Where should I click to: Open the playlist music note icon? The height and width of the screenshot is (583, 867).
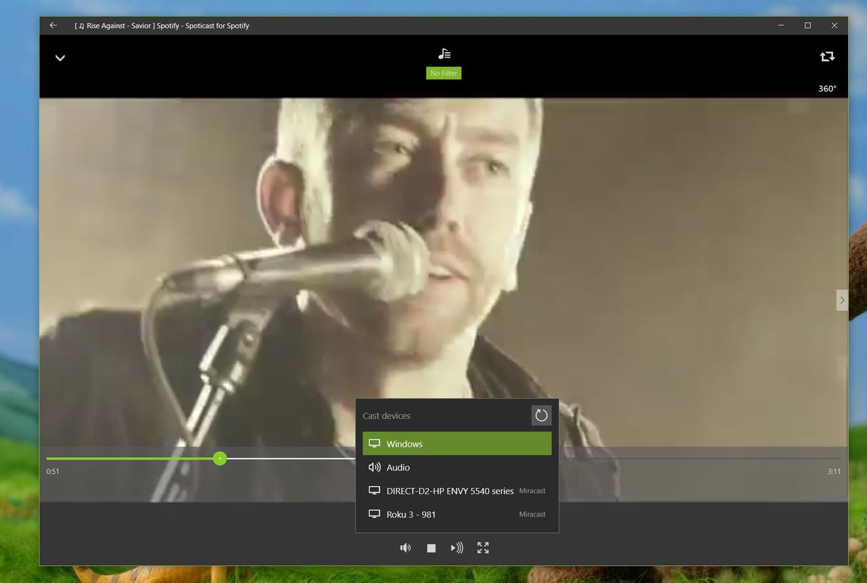[444, 54]
